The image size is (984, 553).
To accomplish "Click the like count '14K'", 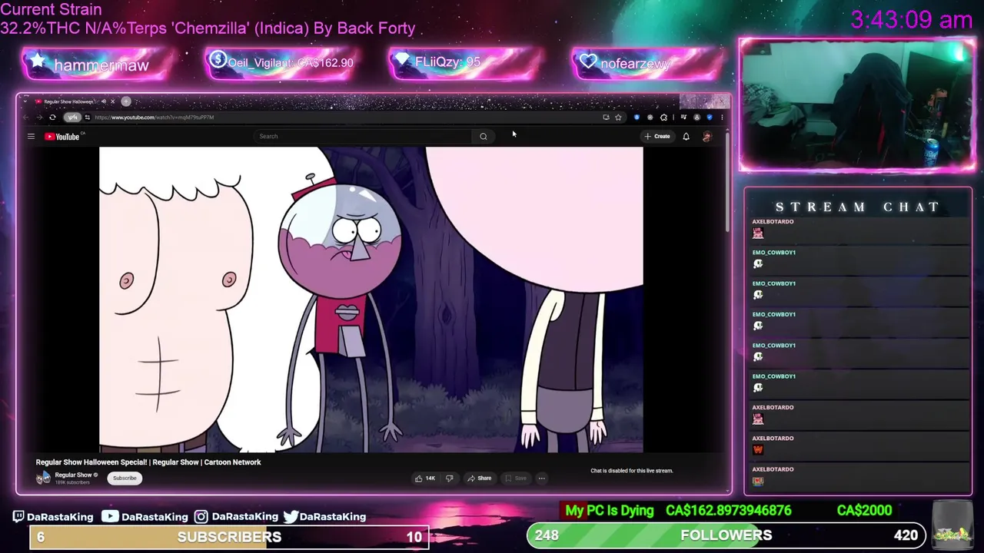I will click(430, 478).
